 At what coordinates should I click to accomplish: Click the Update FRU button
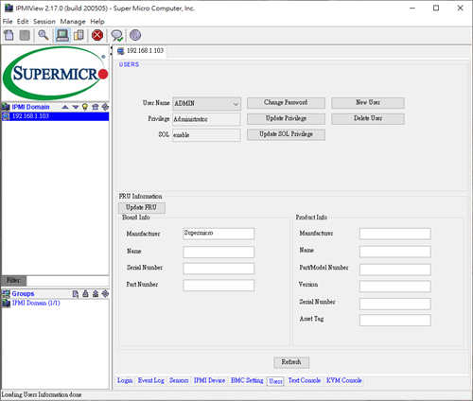[141, 207]
